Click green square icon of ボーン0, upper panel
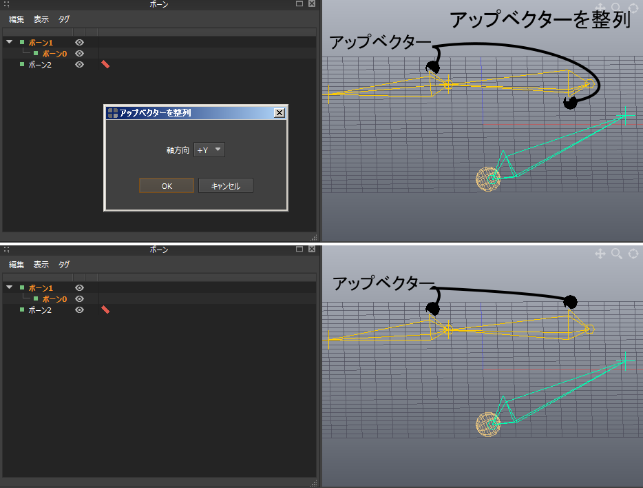 point(36,53)
